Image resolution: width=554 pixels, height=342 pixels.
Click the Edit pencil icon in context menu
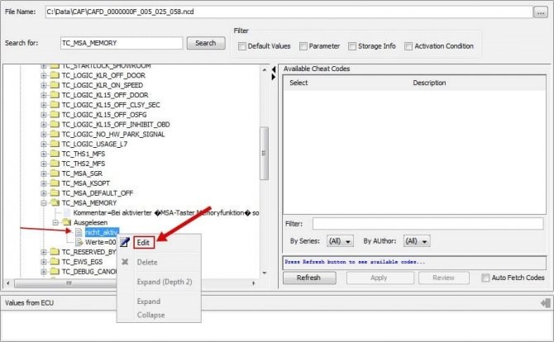pyautogui.click(x=125, y=242)
